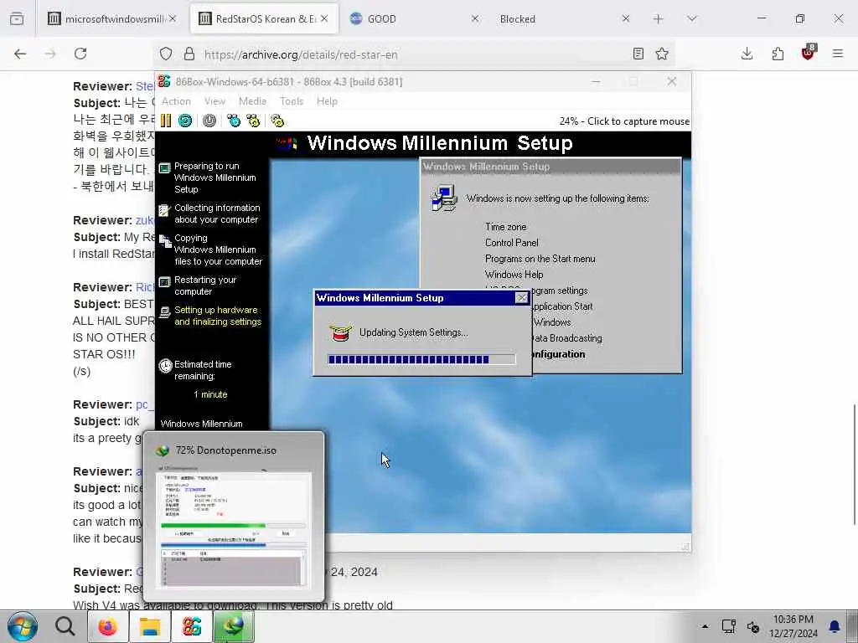Send Ctrl+Alt+Del via 86Box toolbar
858x643 pixels.
(x=234, y=121)
